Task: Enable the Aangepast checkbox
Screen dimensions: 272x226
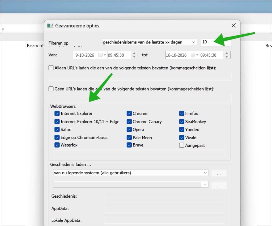Action: pos(182,145)
